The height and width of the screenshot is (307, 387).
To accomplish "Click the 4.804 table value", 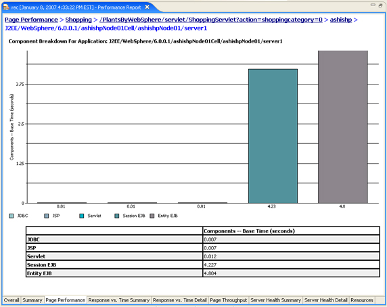I will tap(210, 273).
